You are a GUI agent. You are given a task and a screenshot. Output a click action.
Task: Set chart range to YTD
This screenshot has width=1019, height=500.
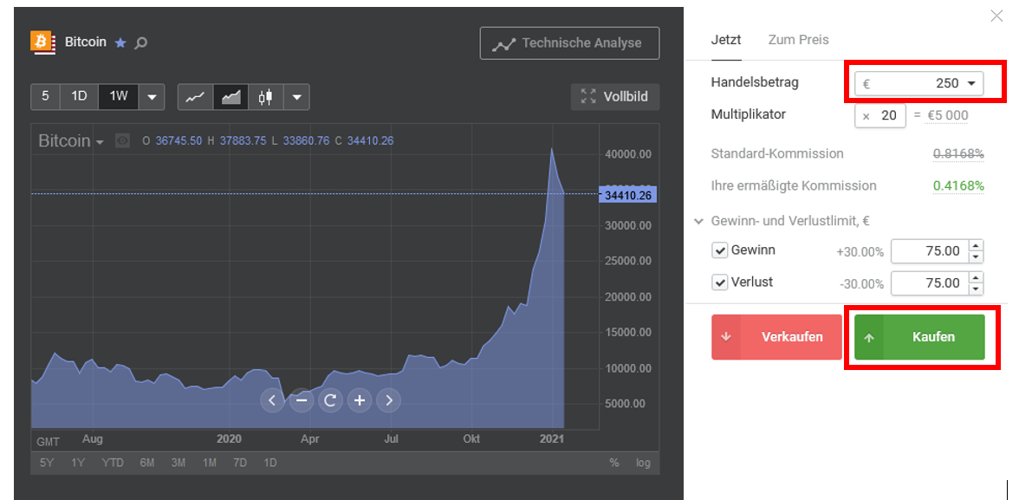[x=113, y=463]
